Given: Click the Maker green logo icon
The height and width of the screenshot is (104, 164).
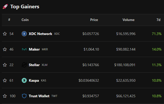Looking at the screenshot, I should coord(24,49).
